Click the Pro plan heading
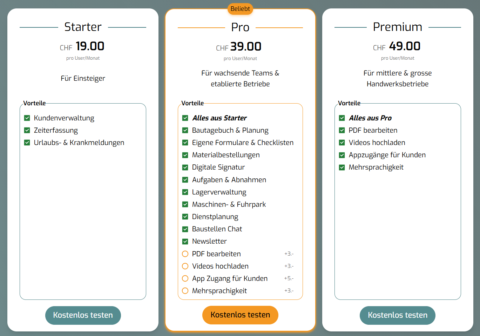 tap(240, 27)
